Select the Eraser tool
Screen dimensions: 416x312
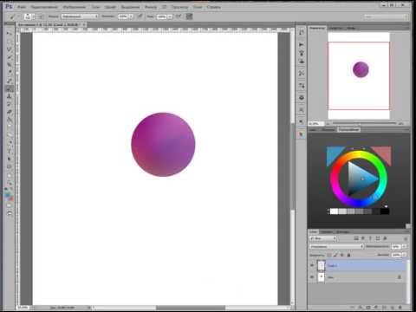10,112
